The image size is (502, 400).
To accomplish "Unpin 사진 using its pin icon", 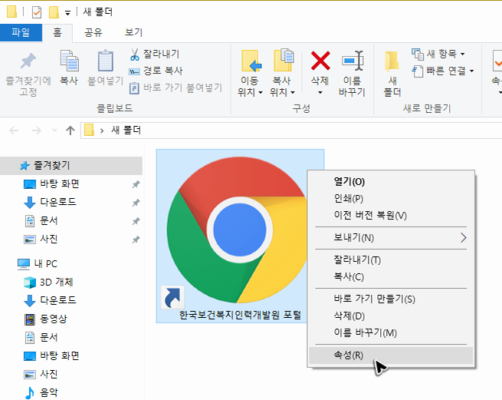I will (x=136, y=240).
